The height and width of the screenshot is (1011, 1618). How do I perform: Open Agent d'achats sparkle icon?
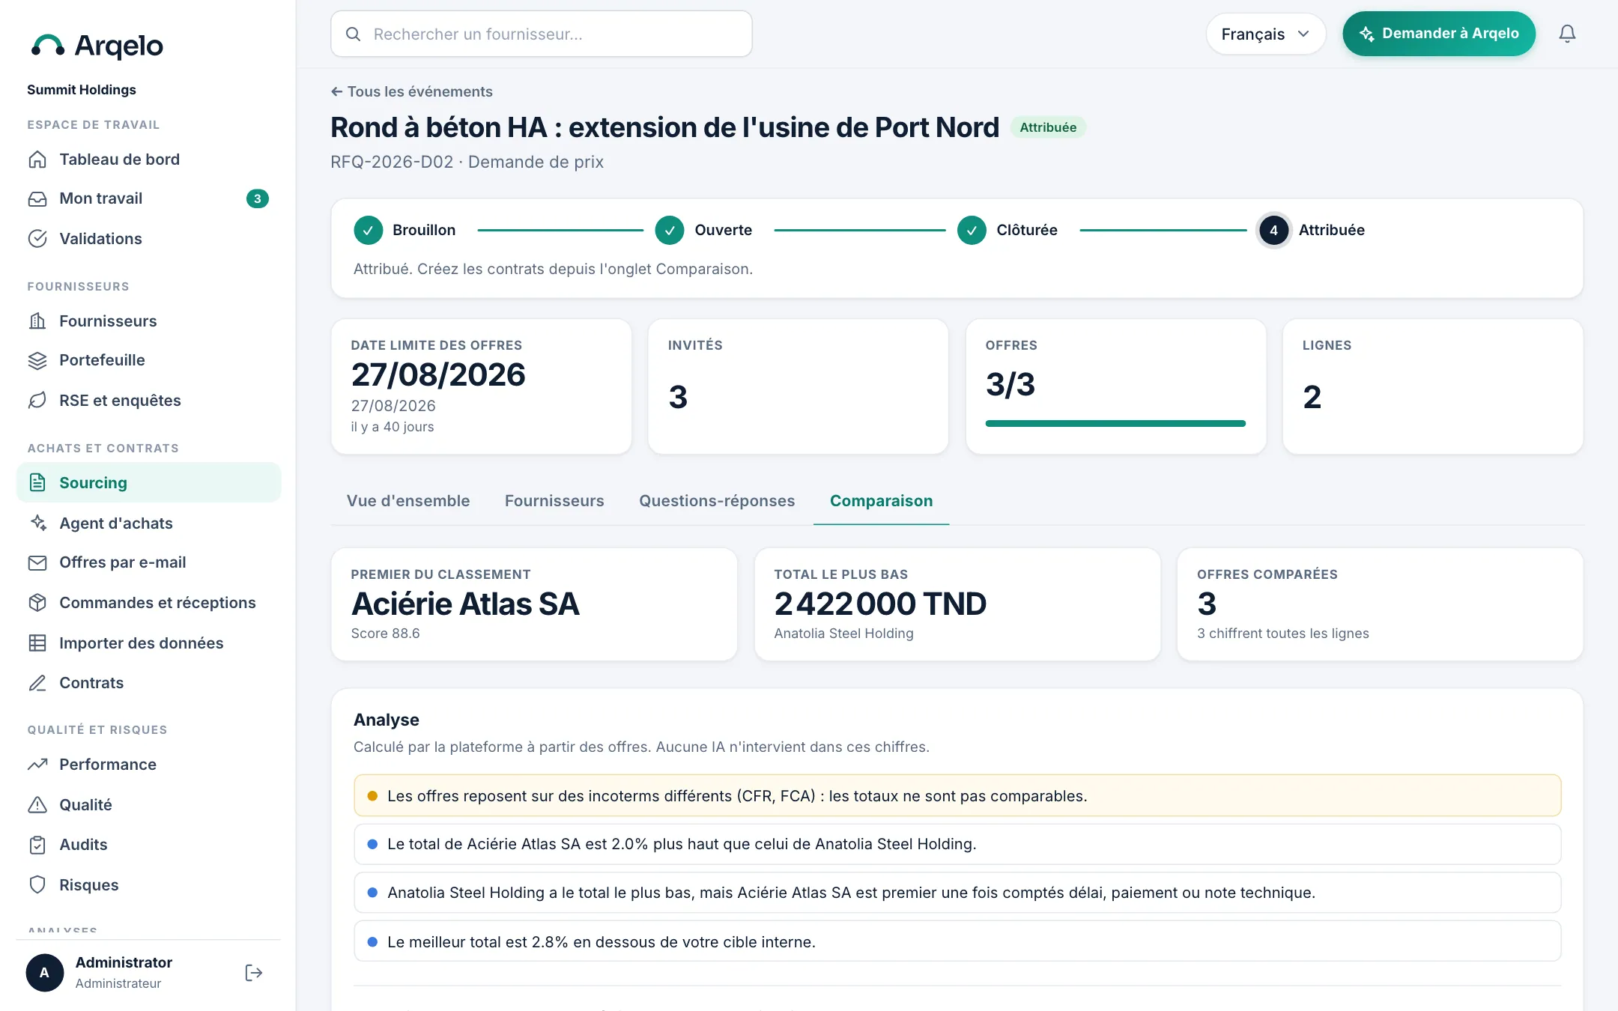pos(37,523)
